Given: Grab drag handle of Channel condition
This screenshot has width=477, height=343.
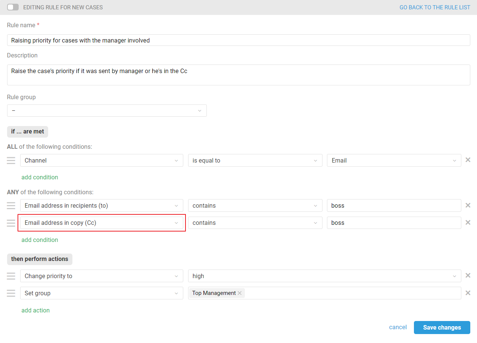Looking at the screenshot, I should [x=11, y=160].
